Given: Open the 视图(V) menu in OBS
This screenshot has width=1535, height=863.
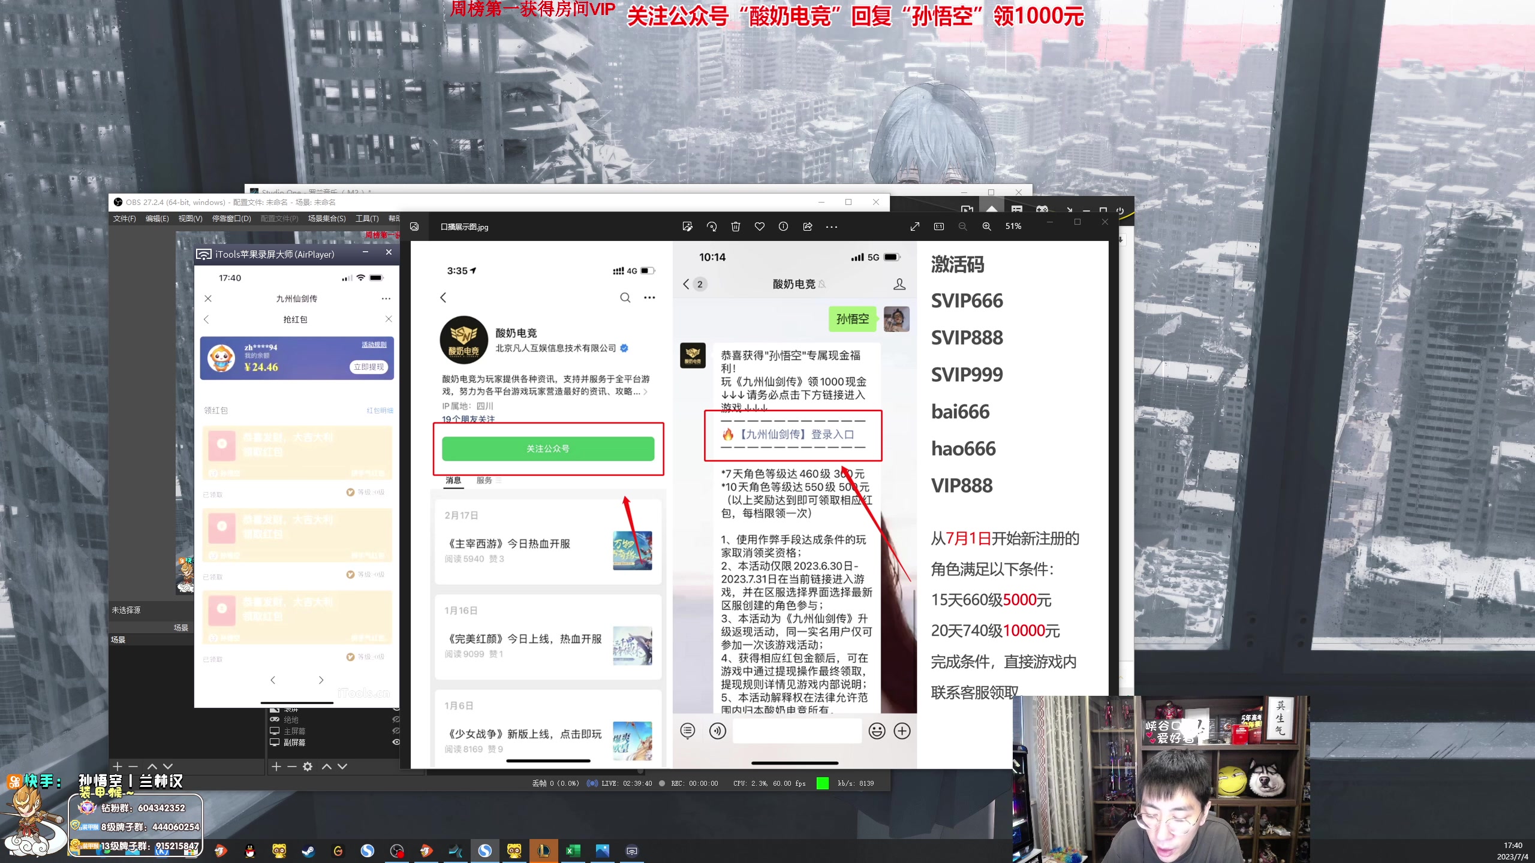Looking at the screenshot, I should click(190, 219).
